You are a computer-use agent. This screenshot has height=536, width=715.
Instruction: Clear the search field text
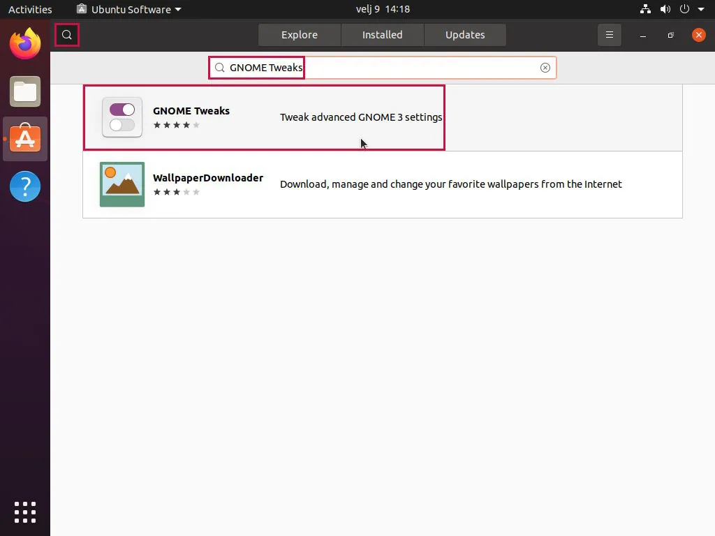click(545, 68)
